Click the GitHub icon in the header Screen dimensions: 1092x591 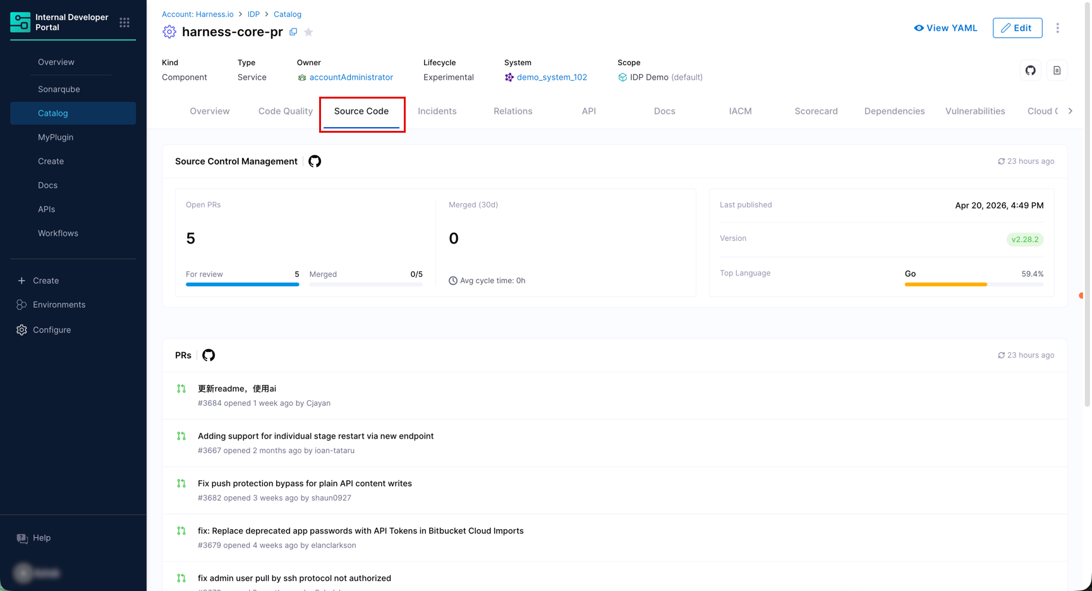[x=1031, y=70]
